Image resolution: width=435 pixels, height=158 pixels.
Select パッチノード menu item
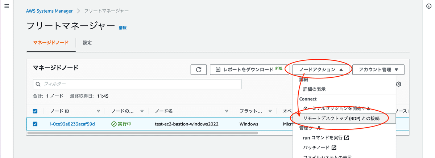(344, 148)
